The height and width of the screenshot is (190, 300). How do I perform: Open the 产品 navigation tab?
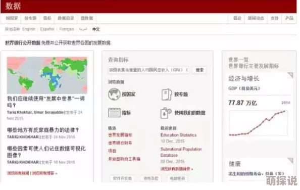289,18
